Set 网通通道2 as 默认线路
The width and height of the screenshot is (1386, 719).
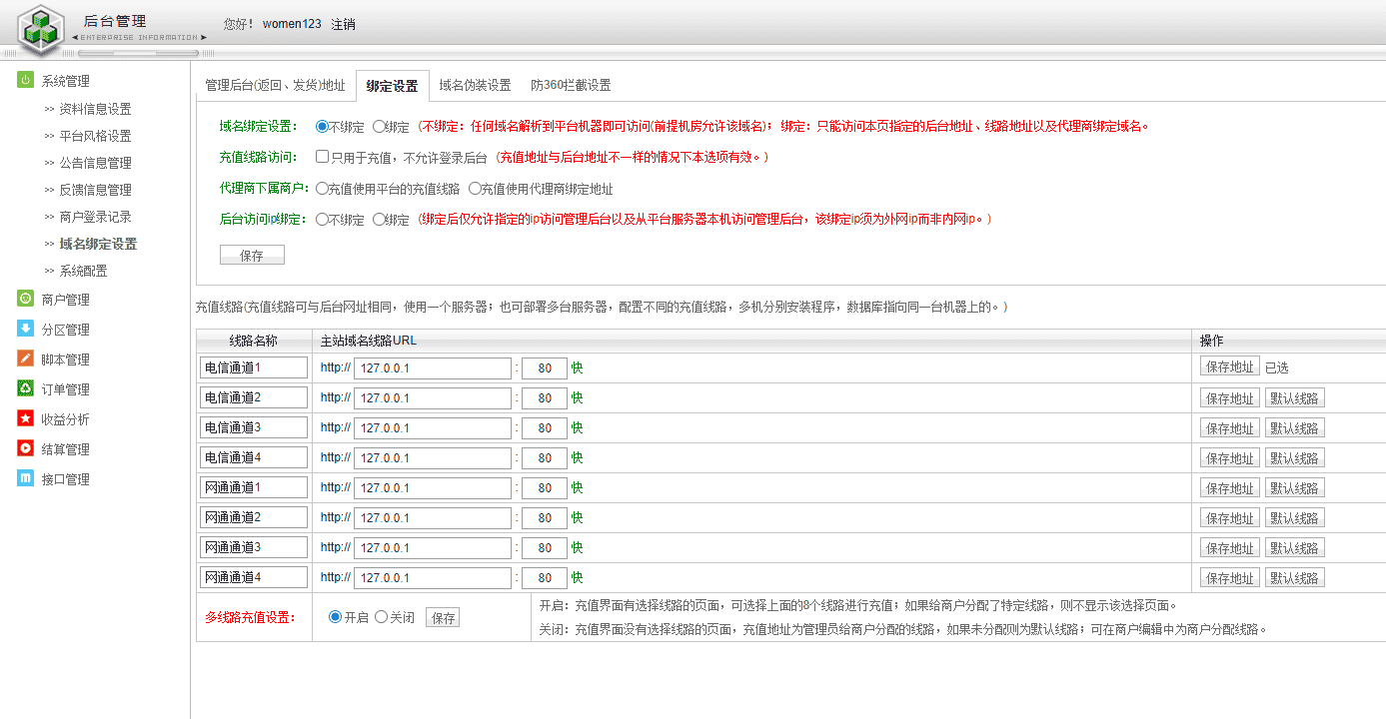(x=1294, y=517)
